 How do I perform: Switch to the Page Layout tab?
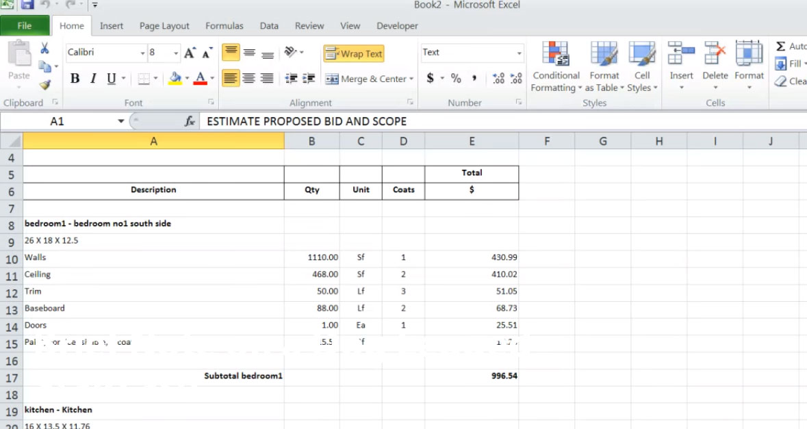164,26
